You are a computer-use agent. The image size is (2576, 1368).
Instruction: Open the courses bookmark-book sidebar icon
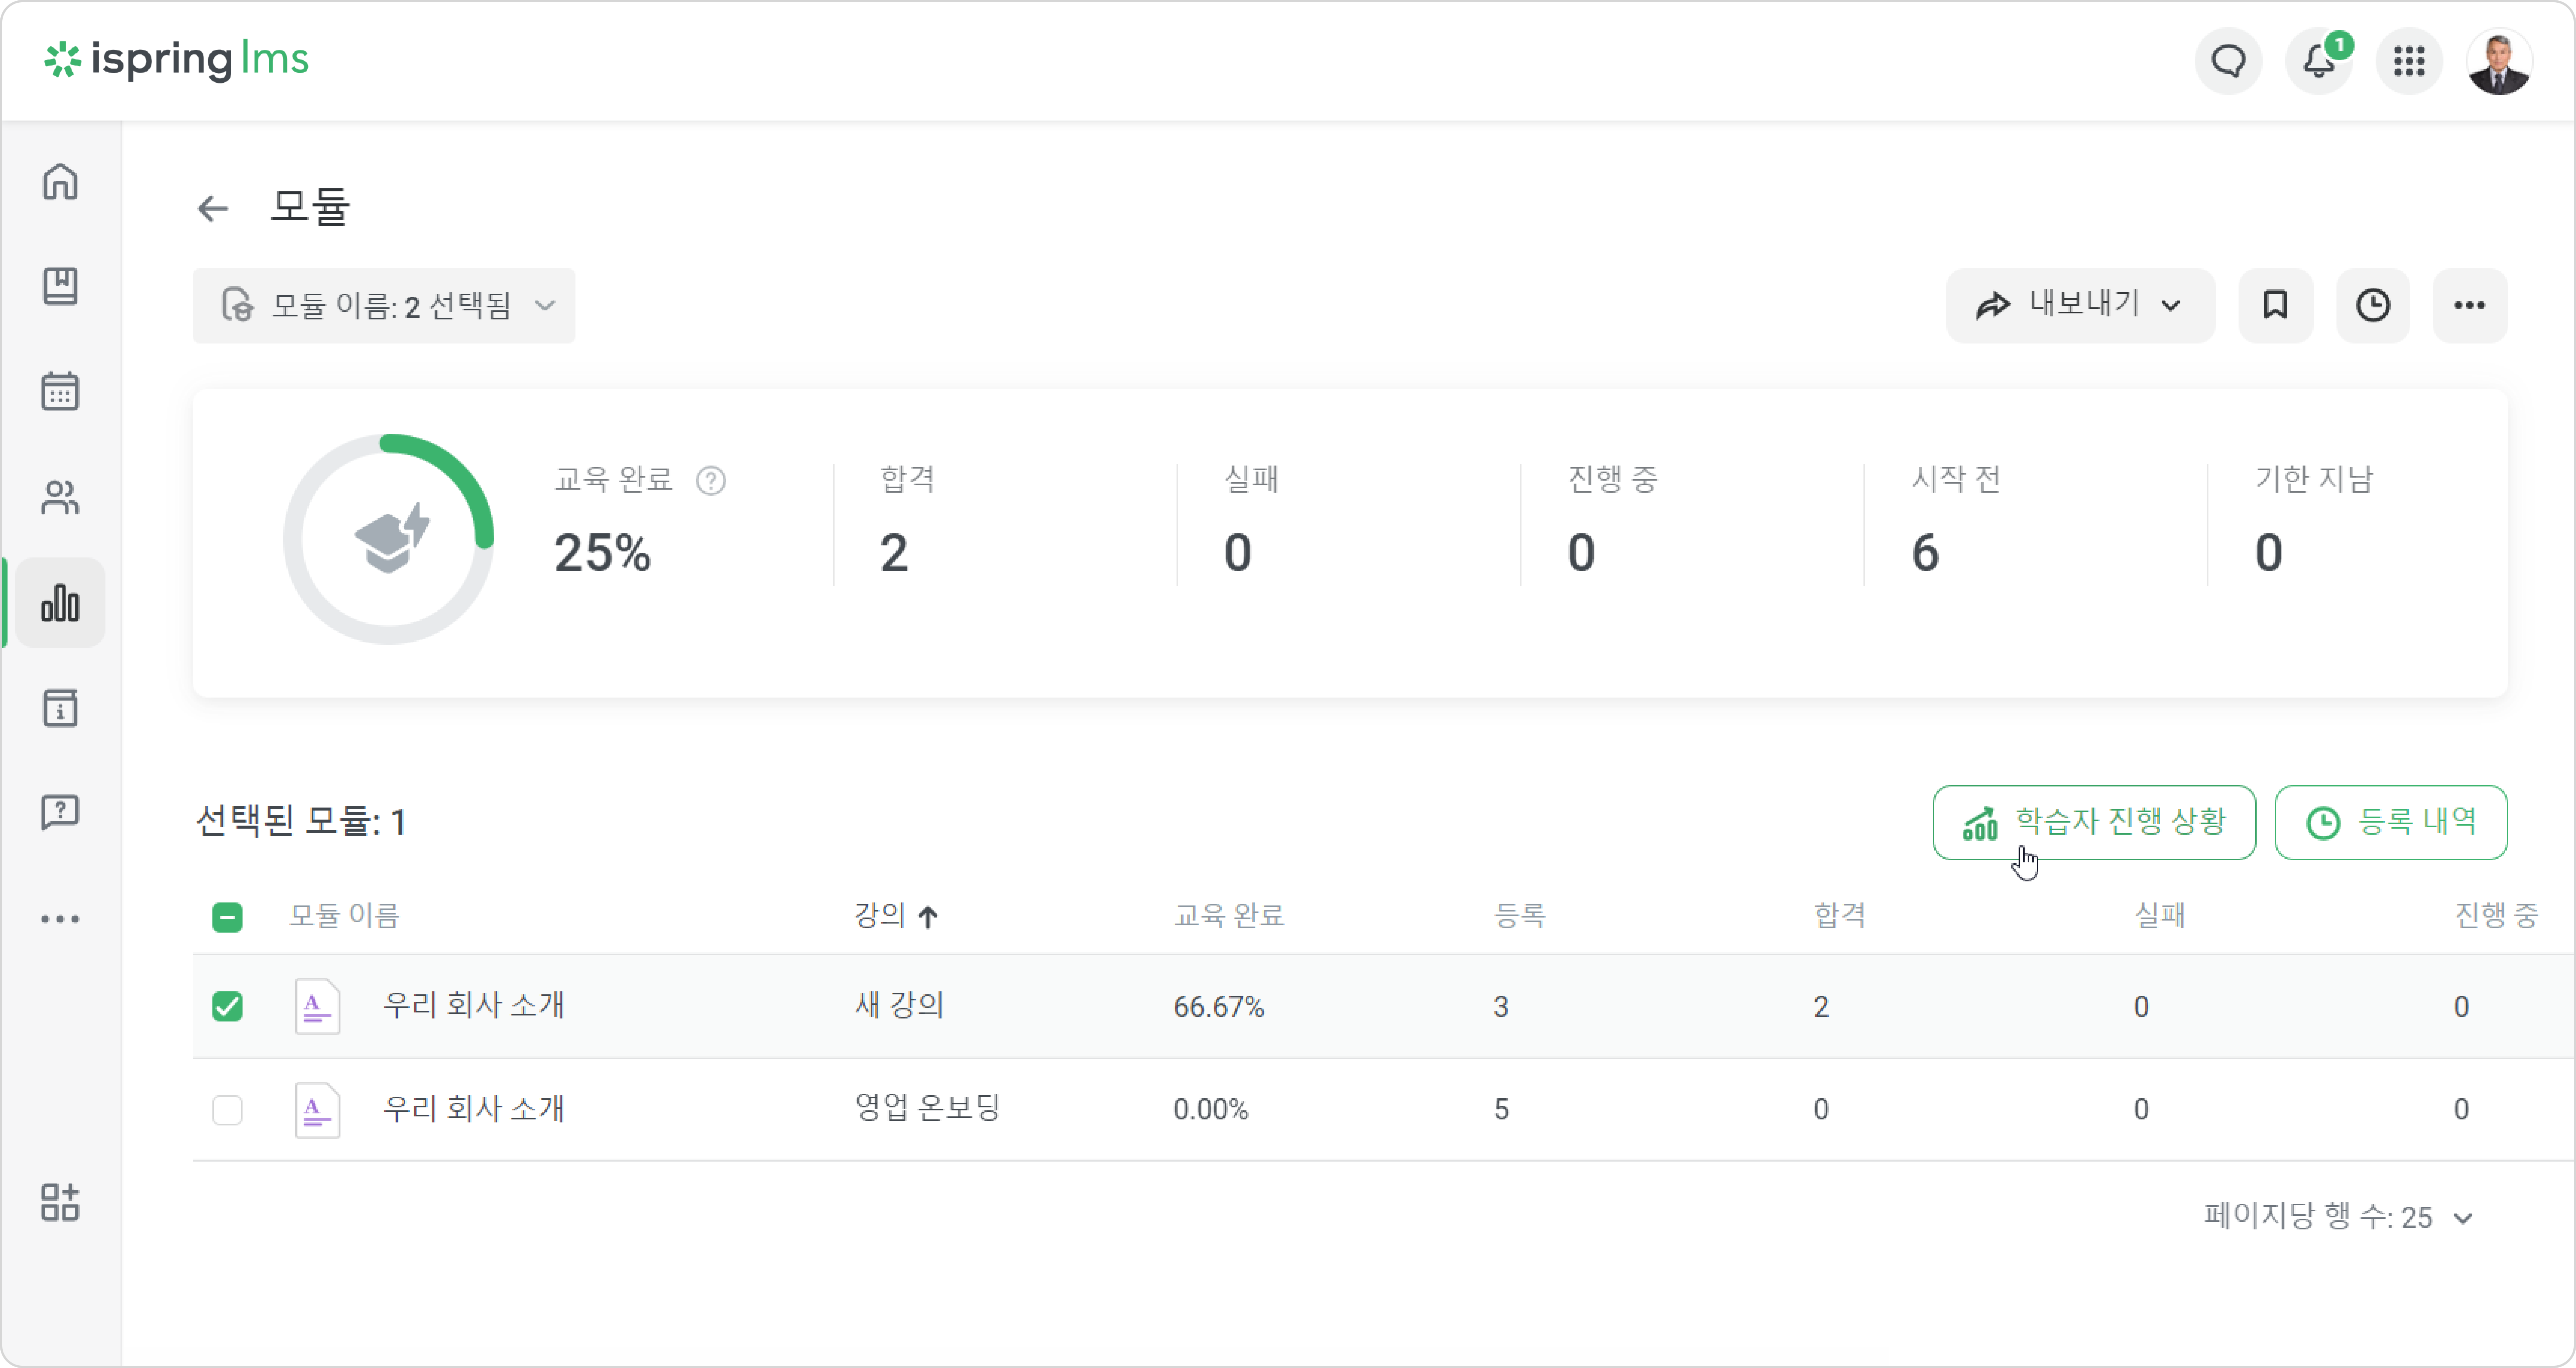point(60,286)
